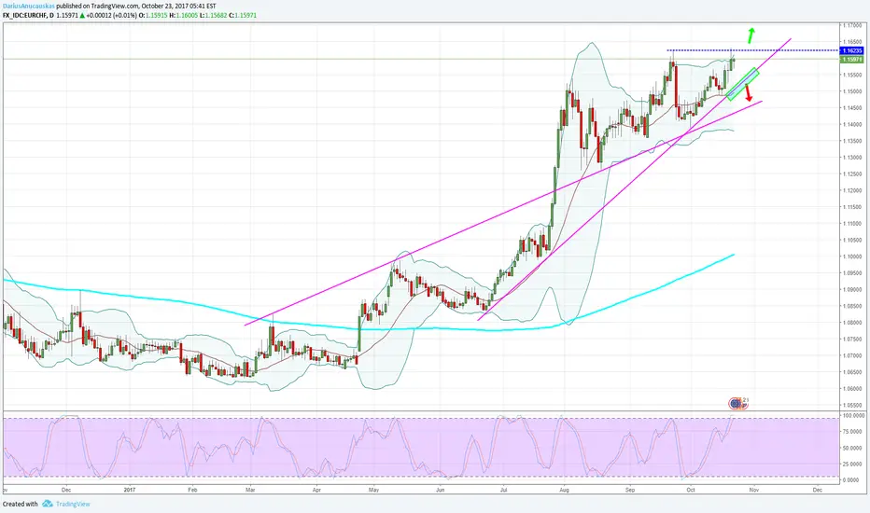The height and width of the screenshot is (513, 870).
Task: Click the Oct label on time axis
Action: (x=691, y=490)
